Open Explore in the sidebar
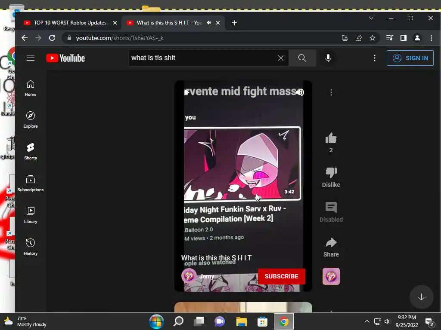Screen dimensions: 441x330 pos(31,120)
